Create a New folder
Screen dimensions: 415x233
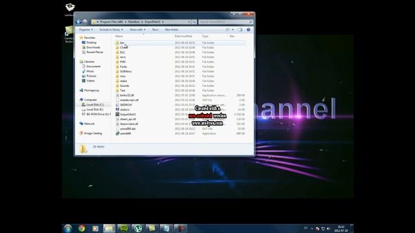coord(171,30)
